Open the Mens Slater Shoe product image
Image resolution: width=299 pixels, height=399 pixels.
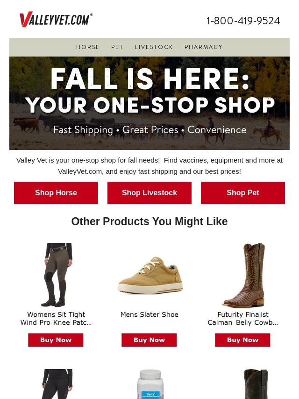pos(150,275)
